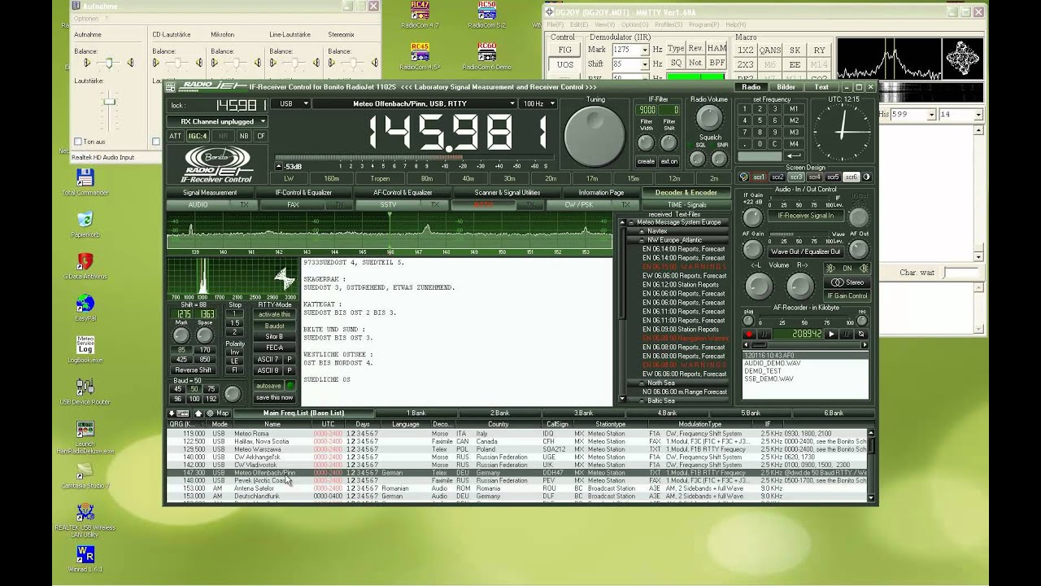The height and width of the screenshot is (586, 1041).
Task: Toggle the NB noise blanker
Action: pos(244,136)
